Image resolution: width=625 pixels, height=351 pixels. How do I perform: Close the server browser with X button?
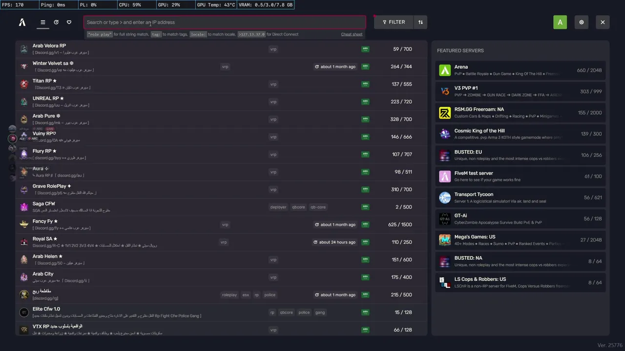603,22
